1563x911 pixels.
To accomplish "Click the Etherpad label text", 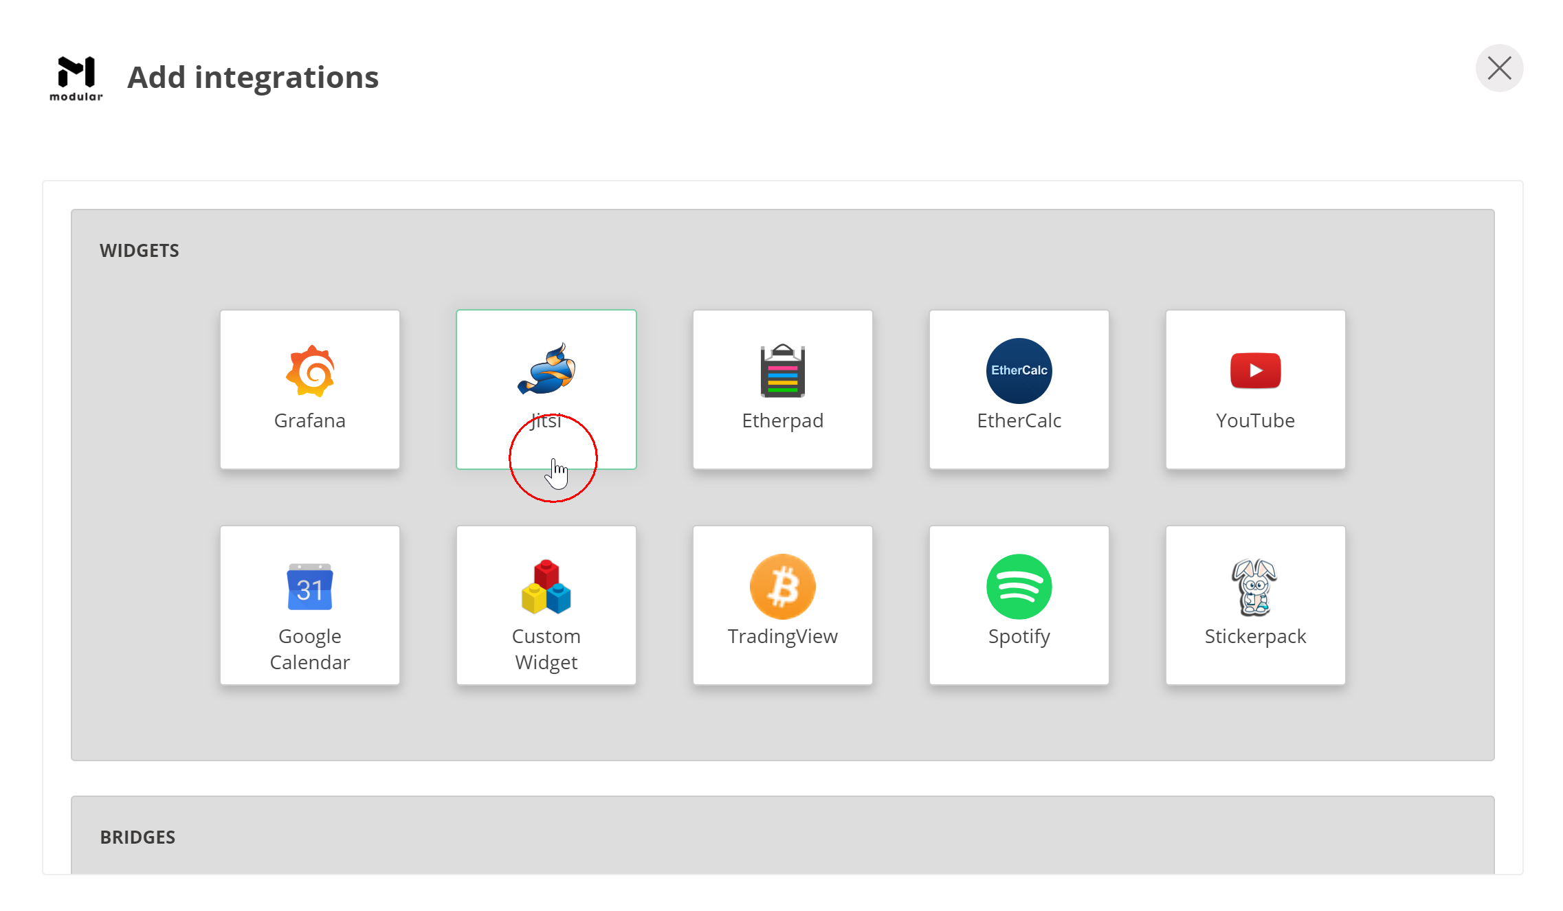I will [x=782, y=420].
